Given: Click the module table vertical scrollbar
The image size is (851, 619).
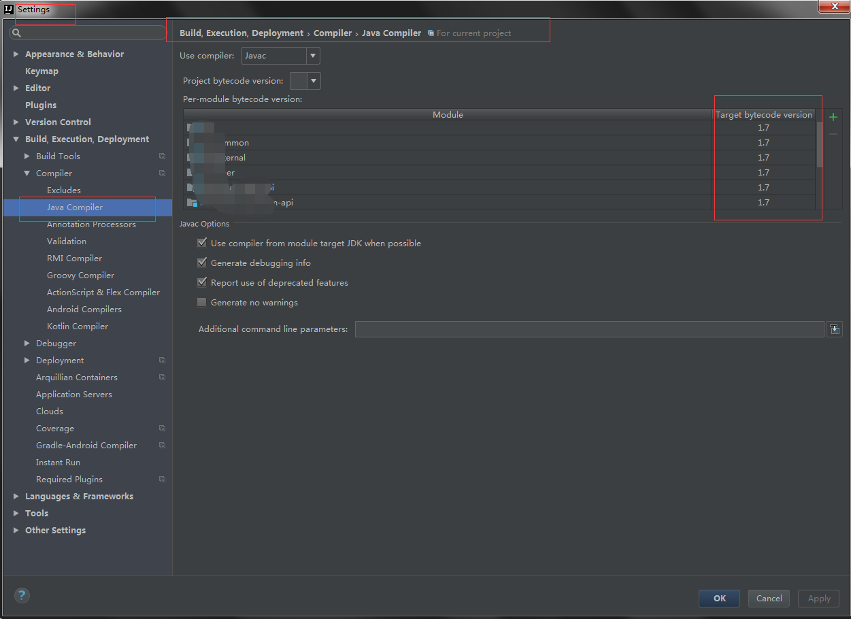Looking at the screenshot, I should click(x=819, y=144).
